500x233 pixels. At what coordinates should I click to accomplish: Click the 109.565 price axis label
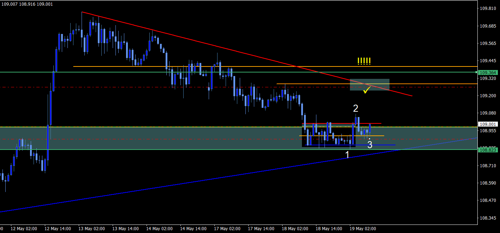pyautogui.click(x=488, y=43)
